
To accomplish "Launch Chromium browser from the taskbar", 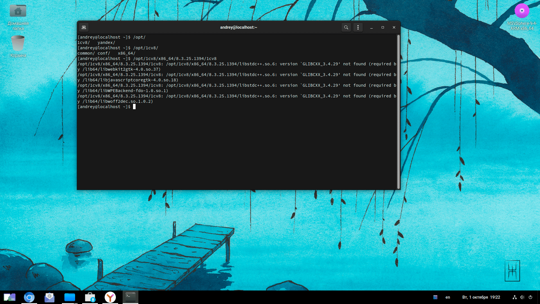I will (29, 297).
